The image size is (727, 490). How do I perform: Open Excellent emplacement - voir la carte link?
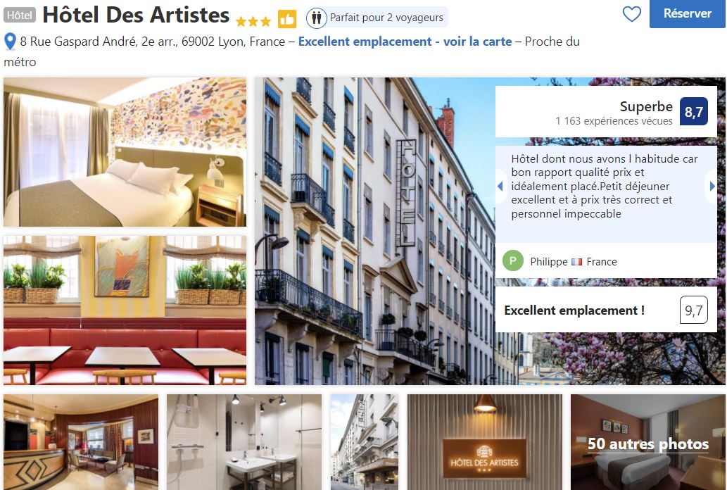coord(405,42)
